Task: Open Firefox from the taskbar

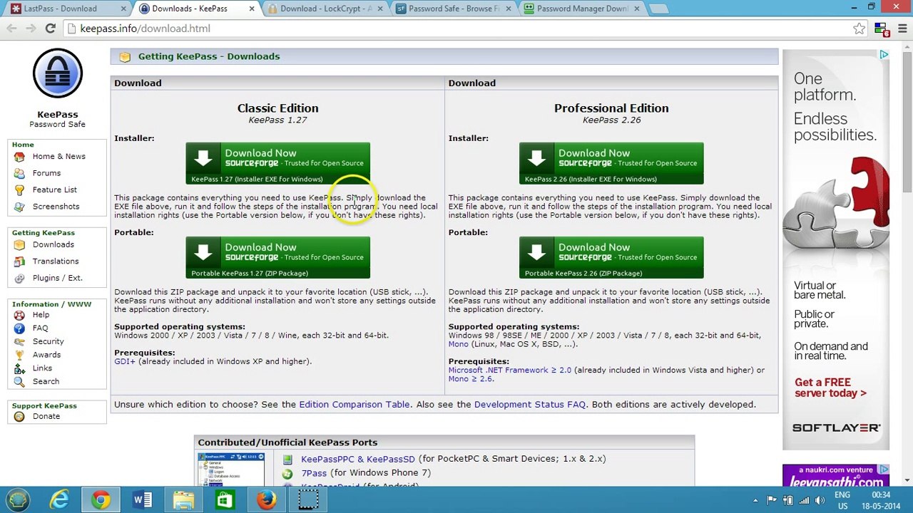Action: 266,499
